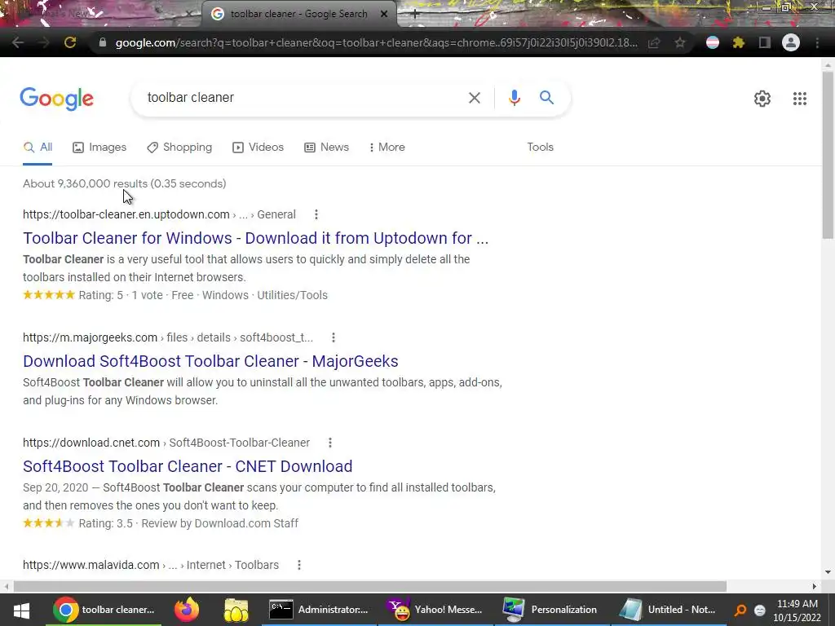The height and width of the screenshot is (626, 835).
Task: Click the toolbar-cleaner.en.uptodown.com URL
Action: coord(126,214)
